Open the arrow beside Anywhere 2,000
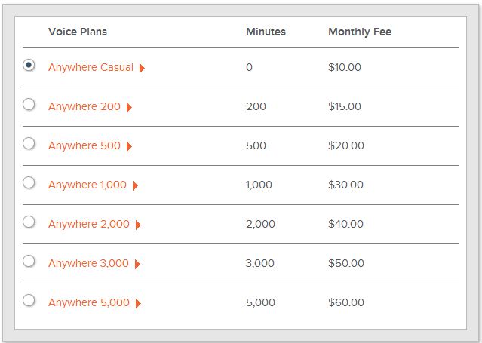The height and width of the screenshot is (343, 482). tap(138, 225)
